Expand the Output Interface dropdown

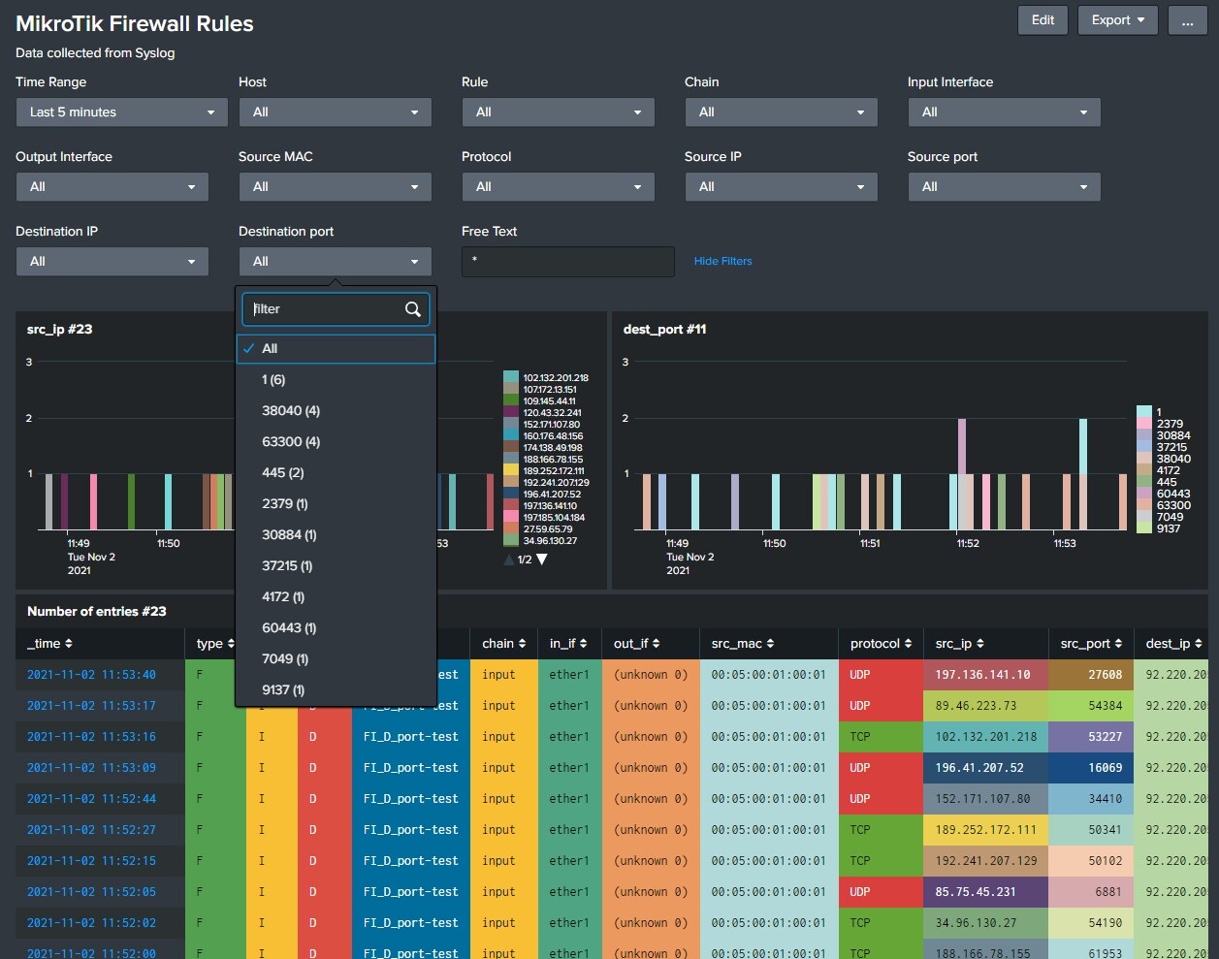[112, 187]
